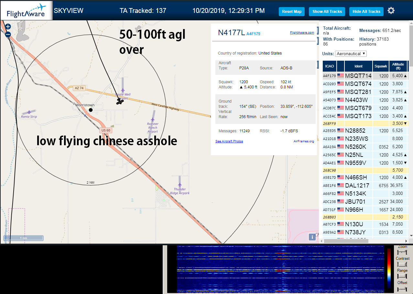This screenshot has height=294, width=413.
Task: Click the flag icon beside N9559V
Action: click(341, 163)
